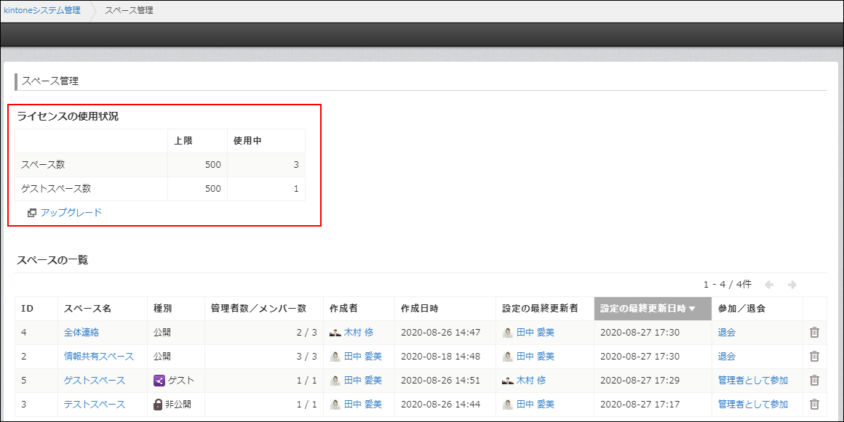The image size is (844, 422).
Task: Select the スペース管理 breadcrumb item
Action: coord(128,10)
